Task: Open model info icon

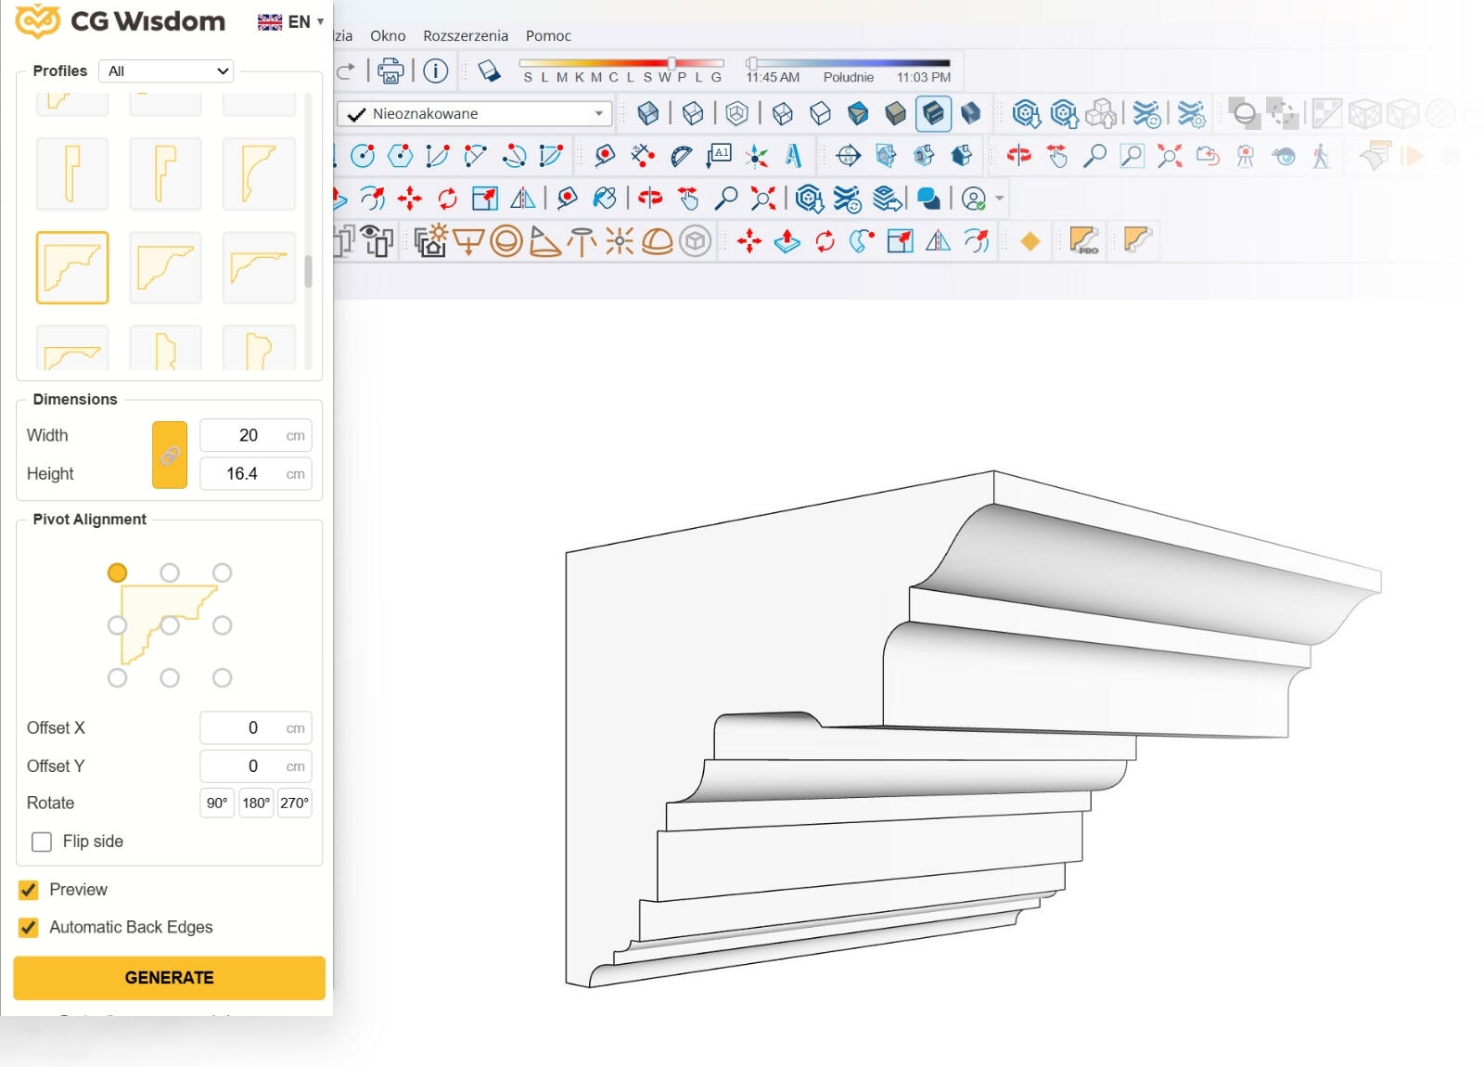Action: pos(435,71)
